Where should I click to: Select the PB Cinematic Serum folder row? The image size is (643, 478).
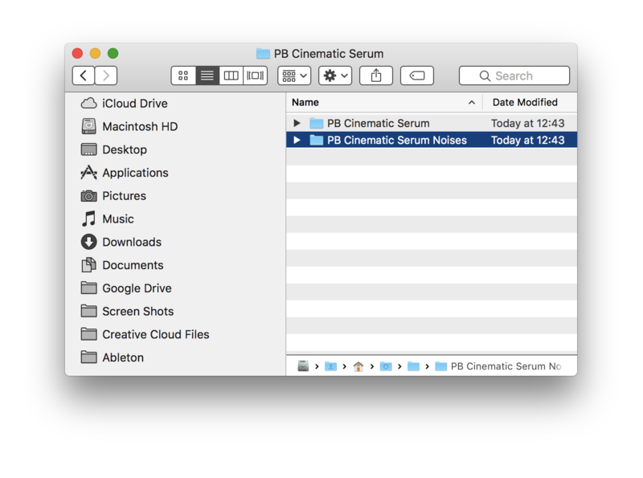click(378, 123)
